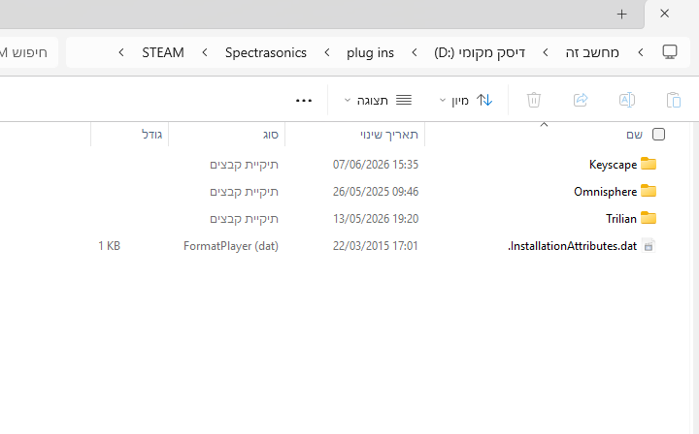Click the This PC monitor icon in address bar
Viewport: 699px width, 434px height.
click(670, 52)
